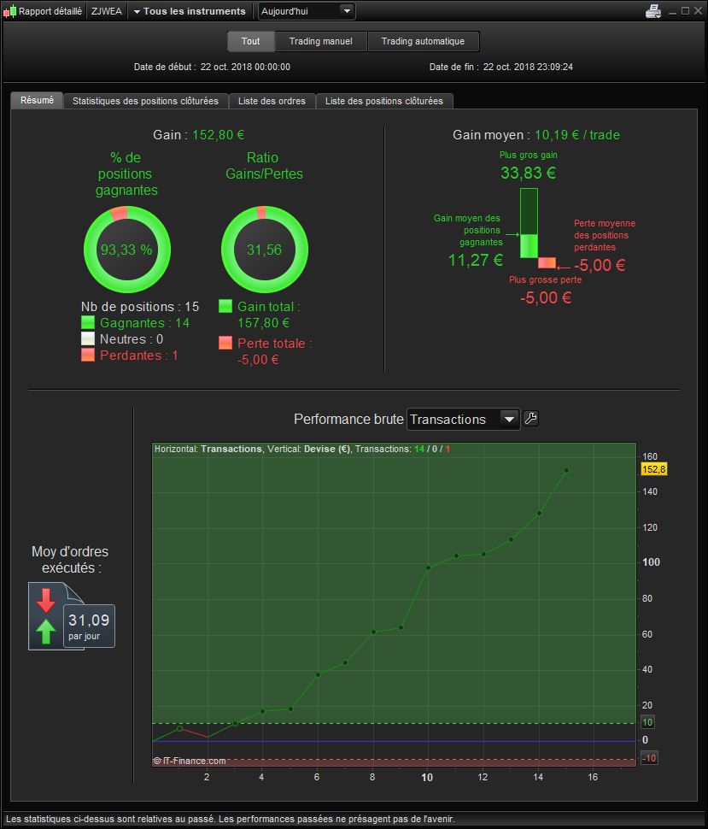The image size is (708, 829).
Task: Click the candlestick icon beside Rapport détaillé
Action: click(x=9, y=11)
